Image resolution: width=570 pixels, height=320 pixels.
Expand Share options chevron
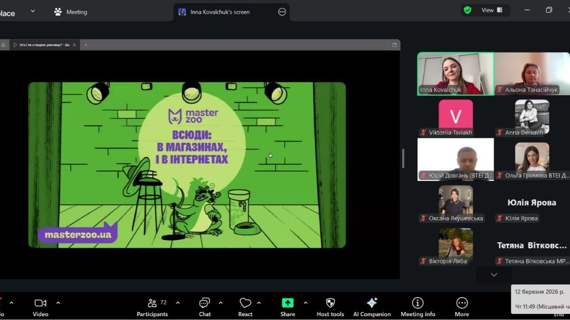(305, 303)
